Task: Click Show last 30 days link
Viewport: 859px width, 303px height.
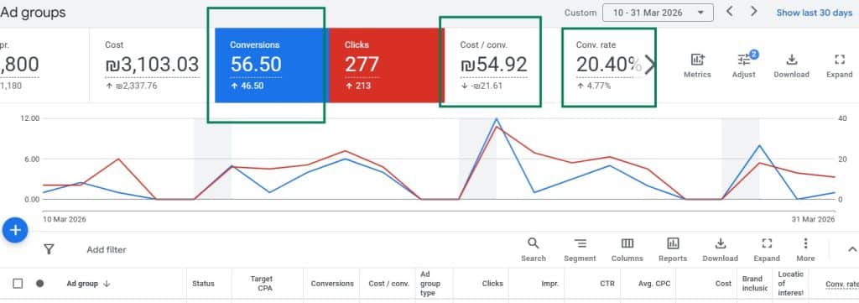Action: click(x=814, y=13)
